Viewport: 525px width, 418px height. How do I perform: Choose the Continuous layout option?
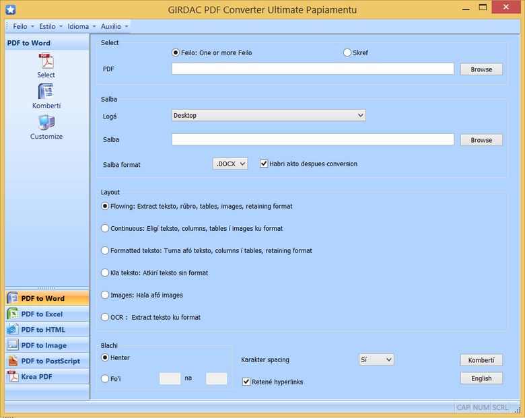pos(105,228)
